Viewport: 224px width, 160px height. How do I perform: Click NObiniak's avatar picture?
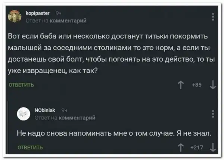[25, 114]
